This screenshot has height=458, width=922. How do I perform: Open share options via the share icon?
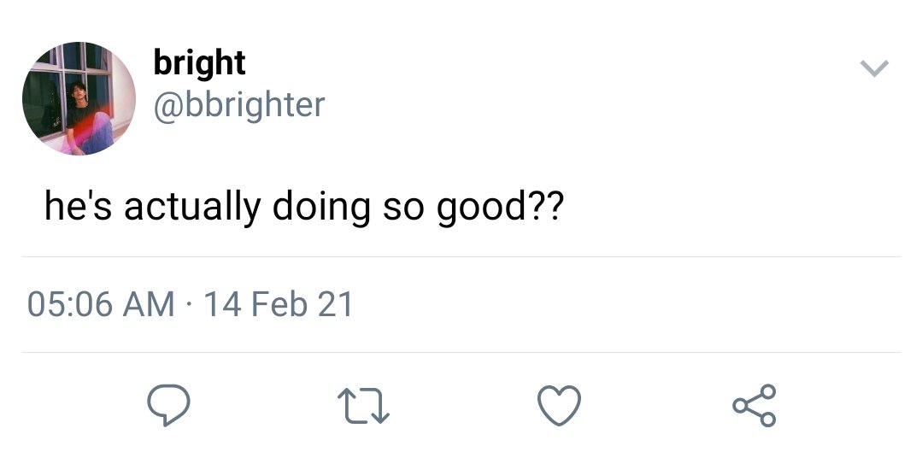tap(755, 405)
